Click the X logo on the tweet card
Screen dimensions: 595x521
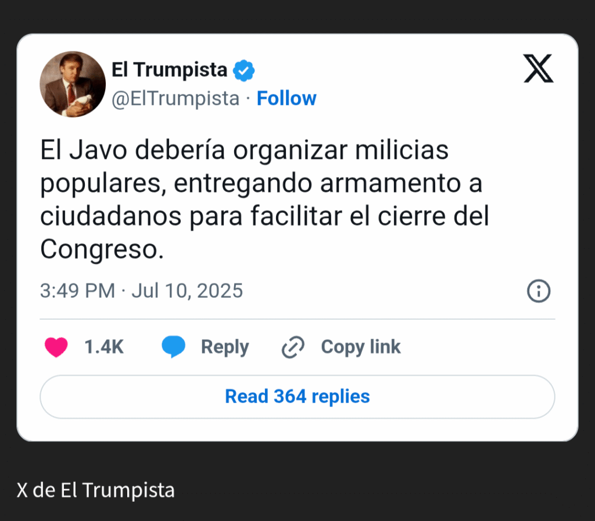pyautogui.click(x=538, y=69)
